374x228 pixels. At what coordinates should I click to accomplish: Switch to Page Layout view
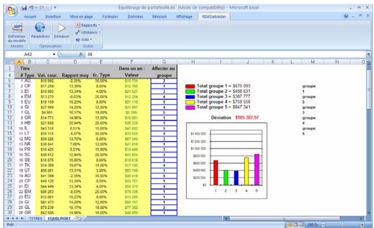click(295, 225)
